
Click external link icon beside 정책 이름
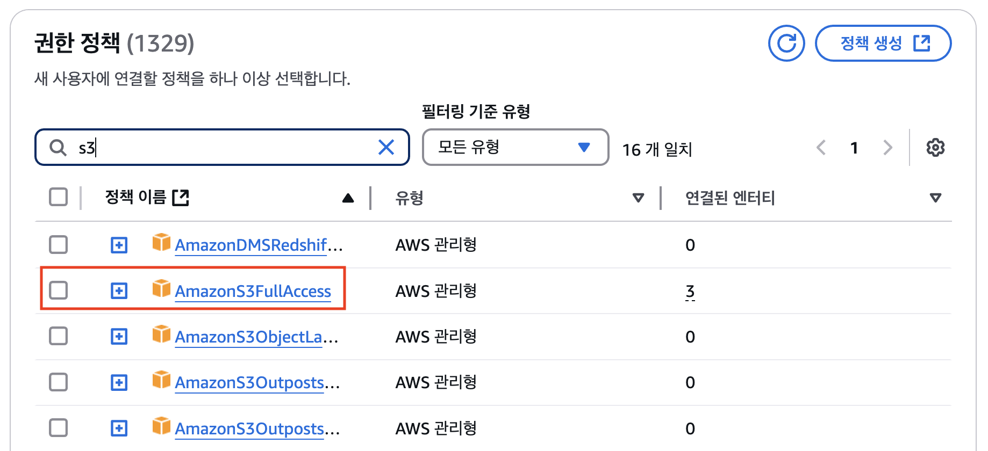(x=181, y=198)
